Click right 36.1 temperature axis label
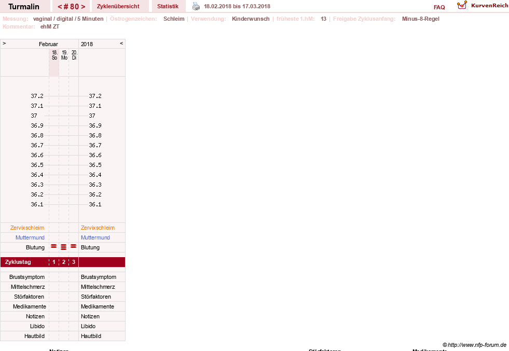Viewport: 509px width, 351px height. [x=95, y=204]
